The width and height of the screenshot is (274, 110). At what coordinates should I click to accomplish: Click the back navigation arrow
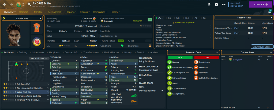tap(5, 5)
